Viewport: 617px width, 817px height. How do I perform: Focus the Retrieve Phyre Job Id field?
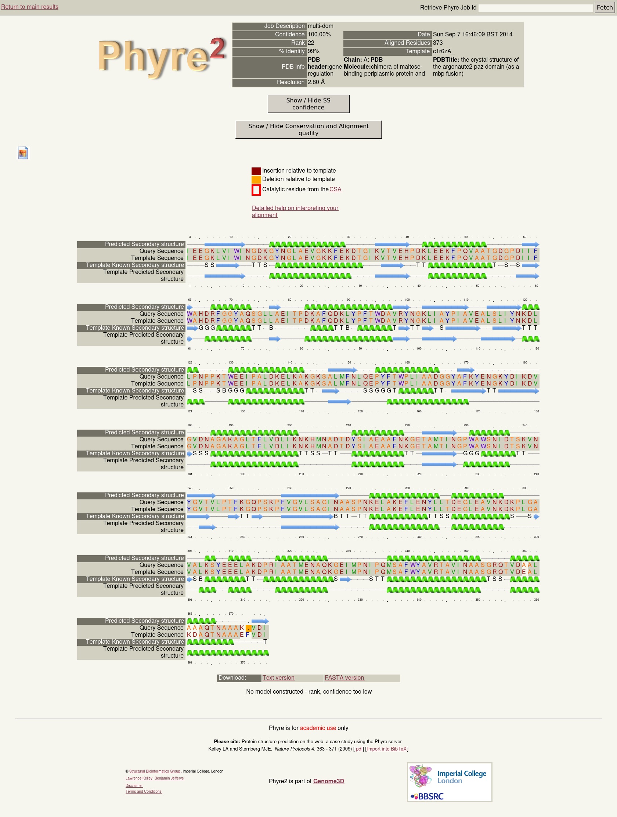tap(535, 8)
